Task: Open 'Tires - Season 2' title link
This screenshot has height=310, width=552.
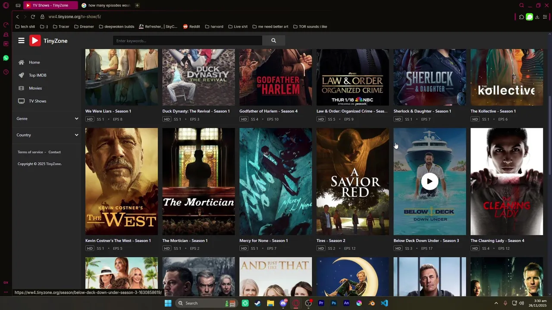Action: [331, 241]
